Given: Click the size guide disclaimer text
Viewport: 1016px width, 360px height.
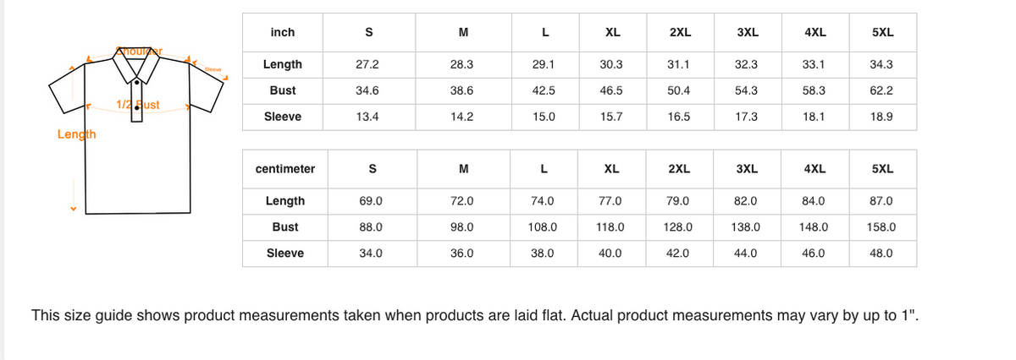Looking at the screenshot, I should pos(474,316).
